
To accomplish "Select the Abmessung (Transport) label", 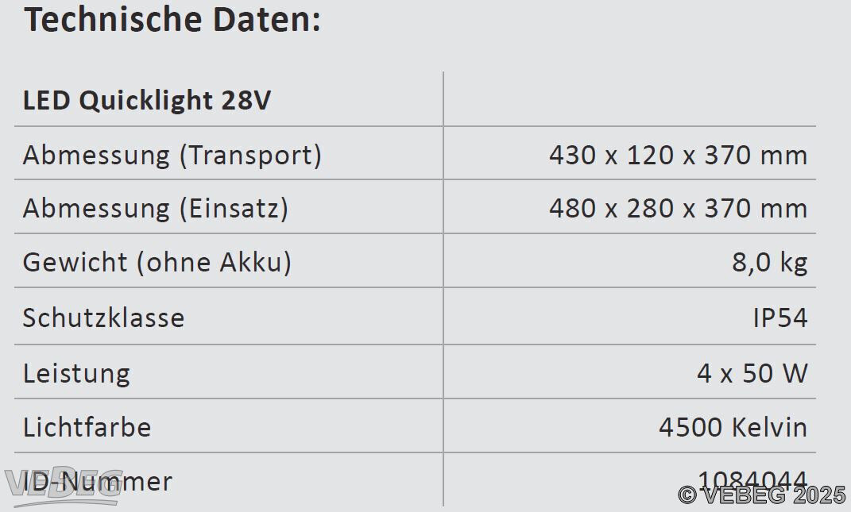I will [172, 155].
